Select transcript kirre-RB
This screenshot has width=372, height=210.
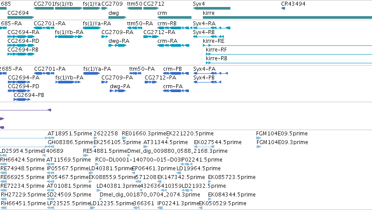click(x=289, y=63)
